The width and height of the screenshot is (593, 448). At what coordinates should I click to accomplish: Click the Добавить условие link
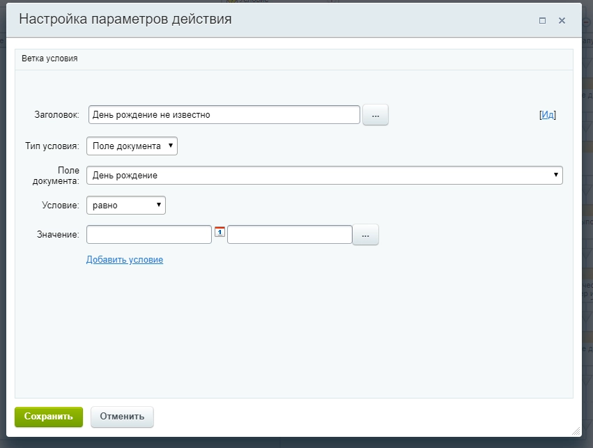[x=125, y=260]
